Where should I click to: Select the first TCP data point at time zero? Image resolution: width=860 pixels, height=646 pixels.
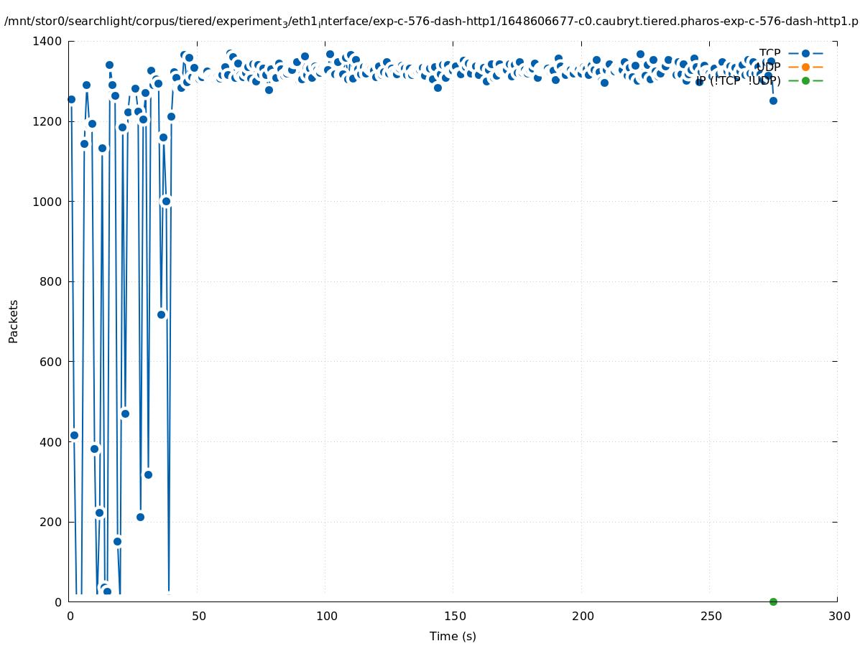71,99
